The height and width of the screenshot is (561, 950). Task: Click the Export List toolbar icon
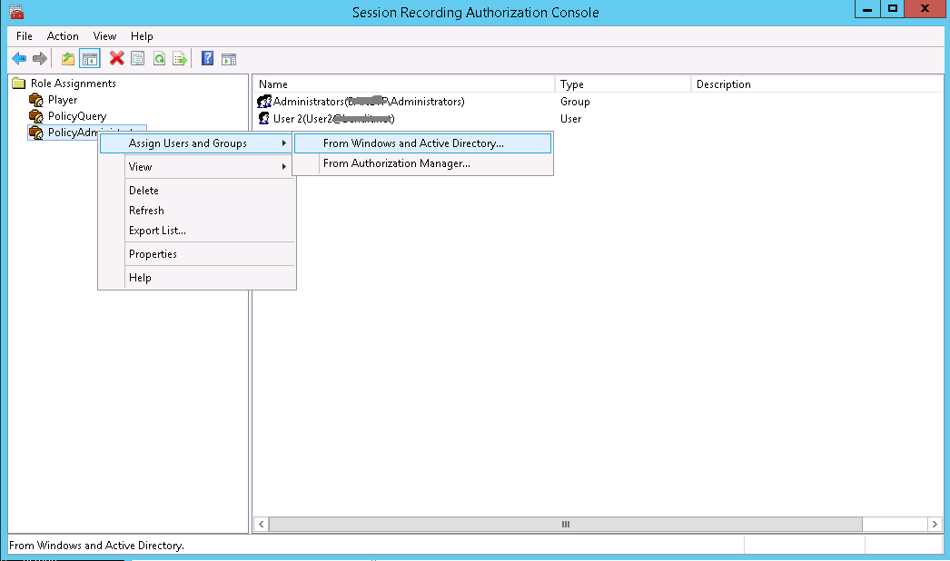[x=180, y=59]
